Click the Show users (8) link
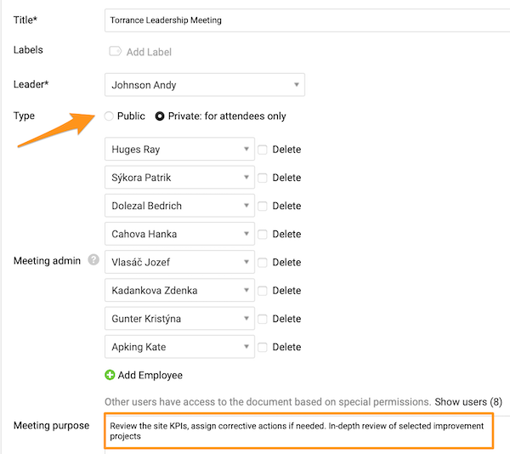 pos(468,401)
